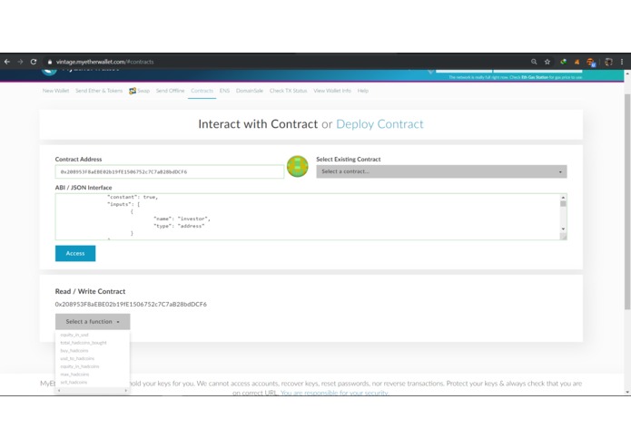
Task: Open the Help tab
Action: (363, 91)
